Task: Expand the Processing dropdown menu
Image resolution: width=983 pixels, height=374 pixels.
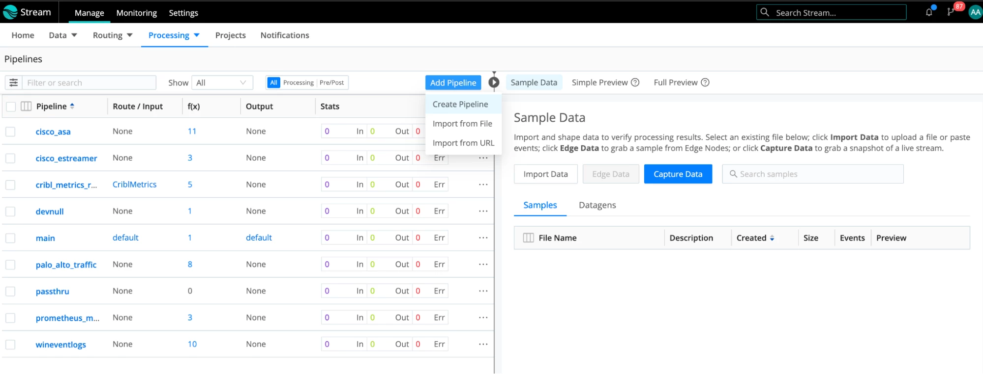Action: tap(174, 35)
